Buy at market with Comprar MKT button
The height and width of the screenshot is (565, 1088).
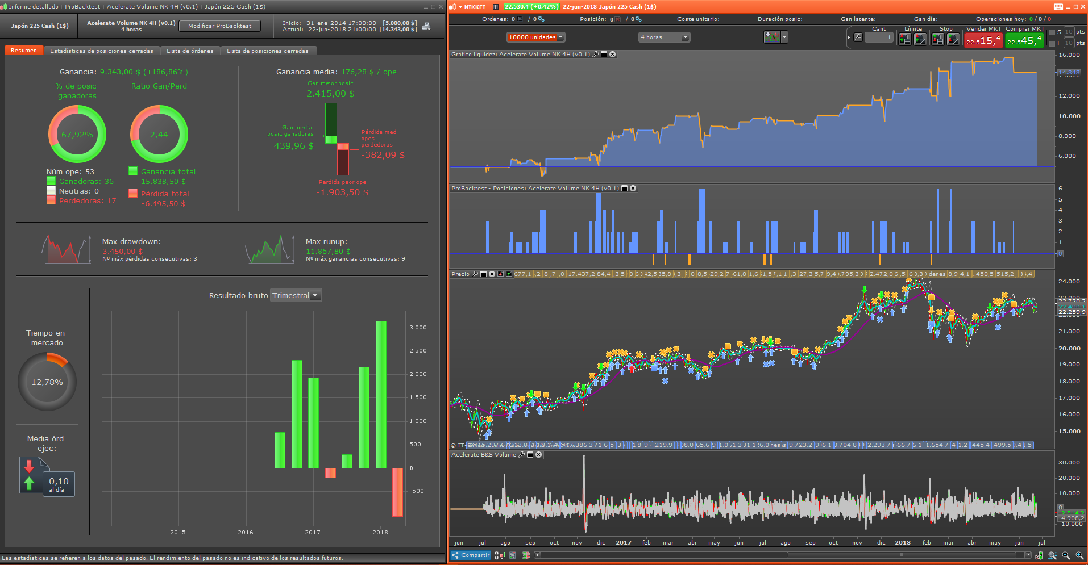(1025, 40)
